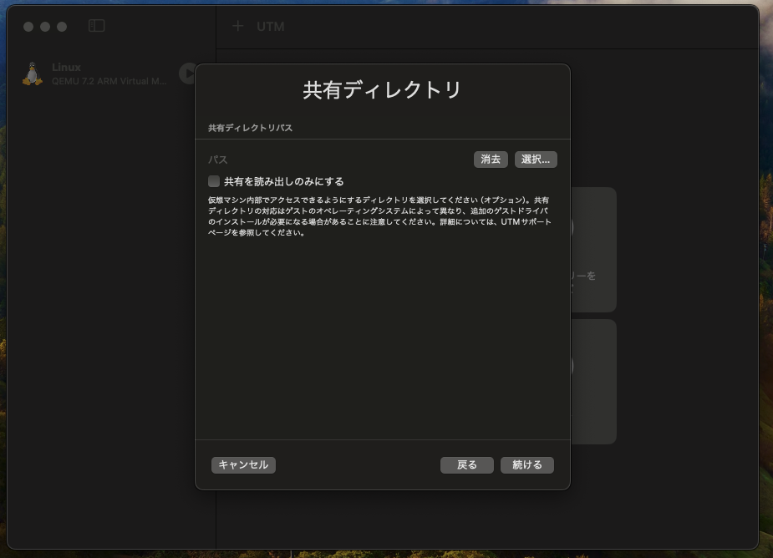The image size is (773, 558).
Task: Click the VM card peeking behind the dialog
Action: (593, 251)
